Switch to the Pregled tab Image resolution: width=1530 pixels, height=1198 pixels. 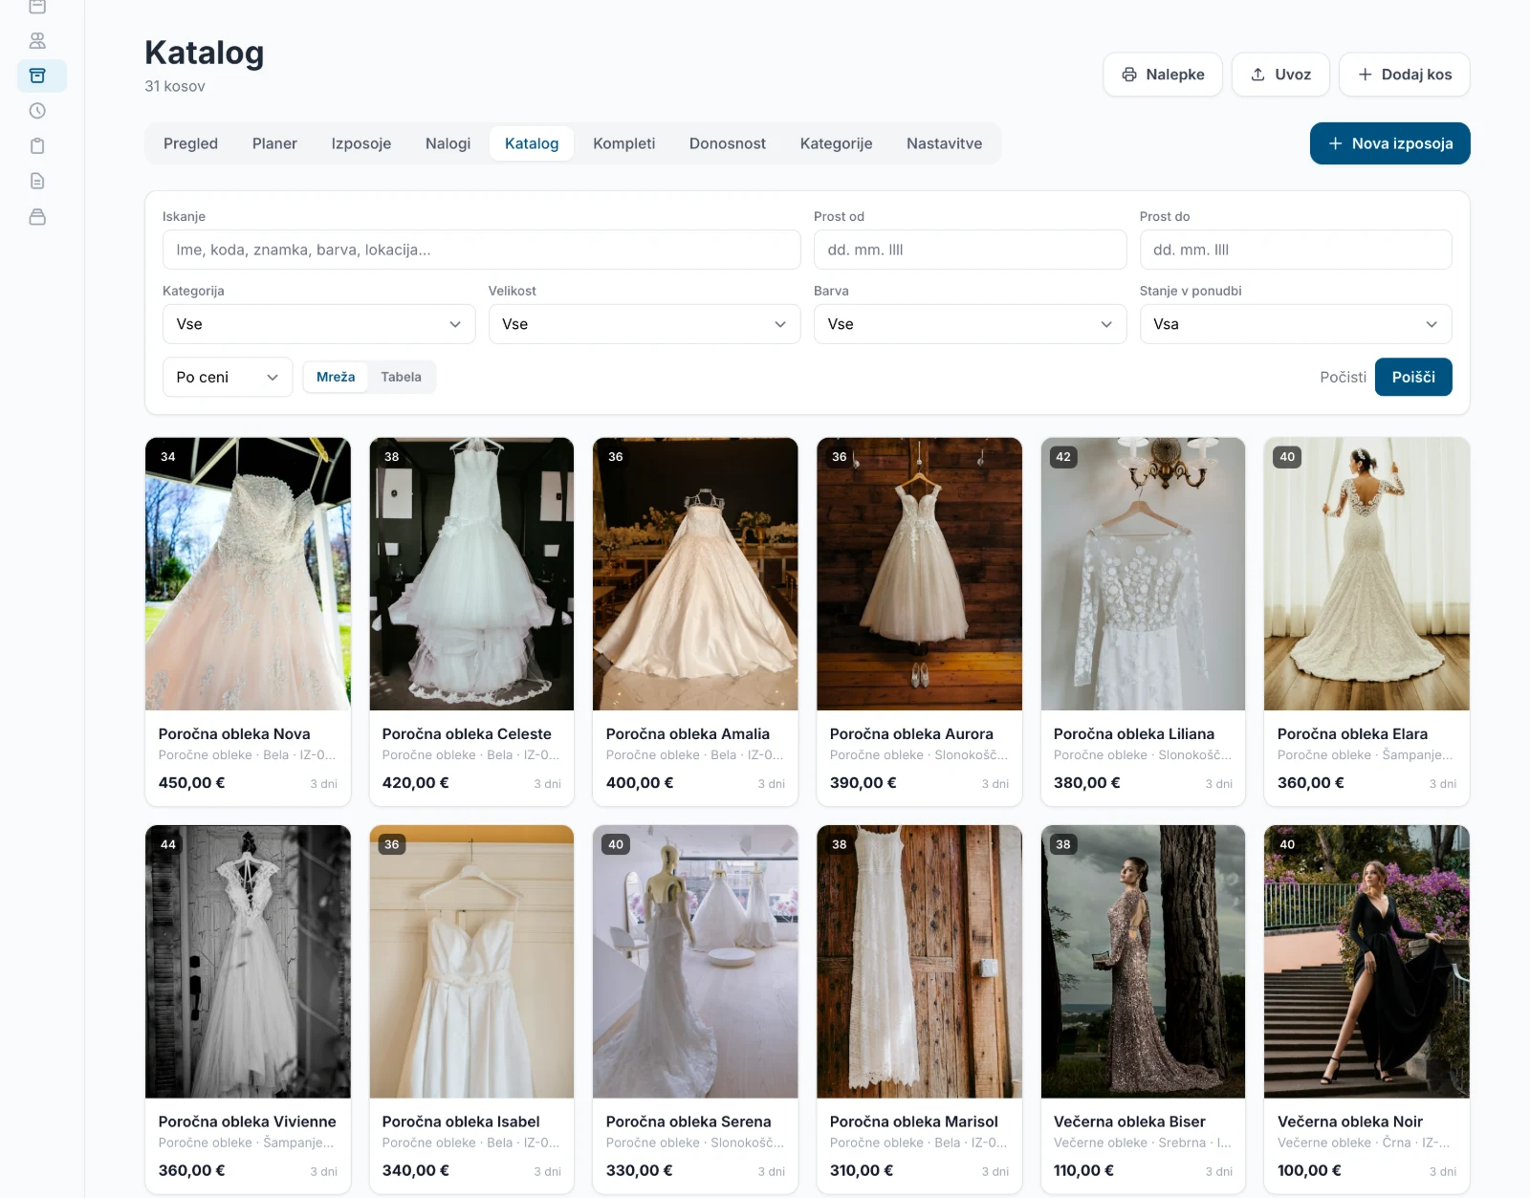tap(190, 143)
